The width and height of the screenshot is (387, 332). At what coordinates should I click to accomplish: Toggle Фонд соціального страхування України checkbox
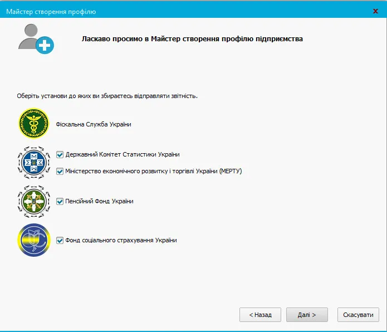(60, 241)
